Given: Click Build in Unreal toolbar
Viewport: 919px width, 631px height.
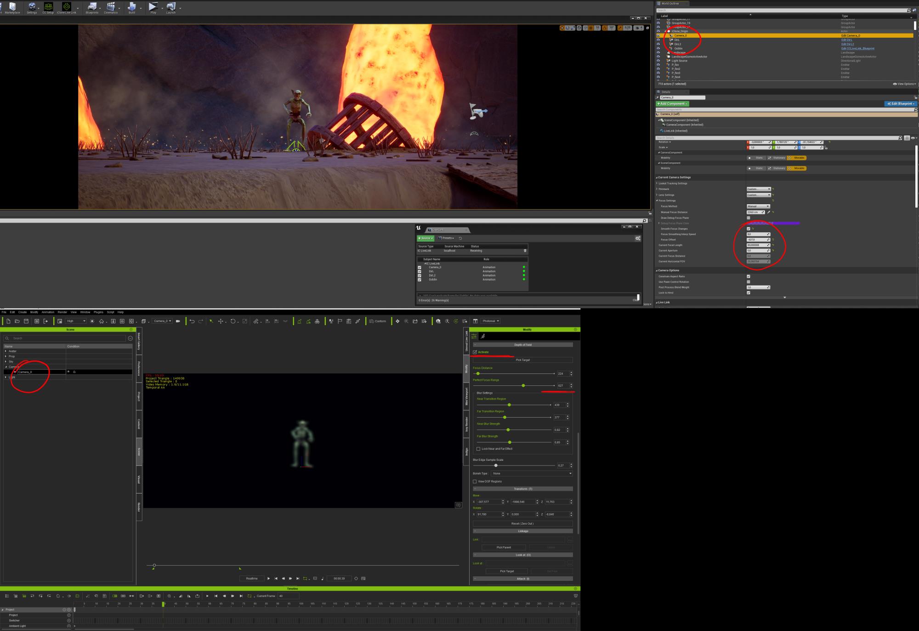Looking at the screenshot, I should [132, 8].
